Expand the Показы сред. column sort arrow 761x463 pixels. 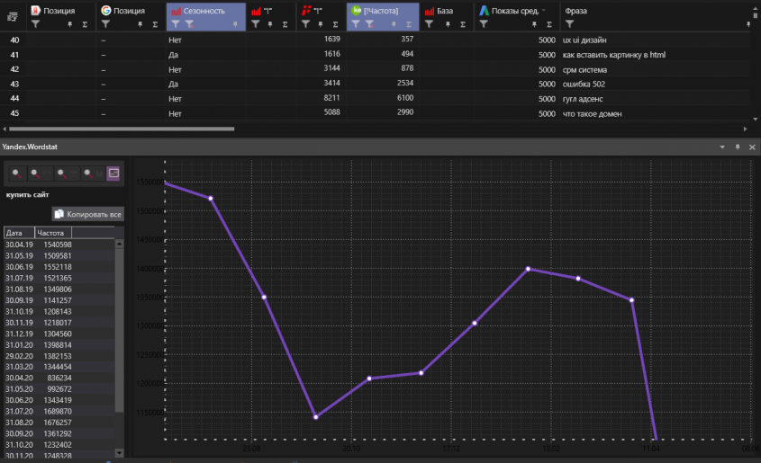point(543,11)
